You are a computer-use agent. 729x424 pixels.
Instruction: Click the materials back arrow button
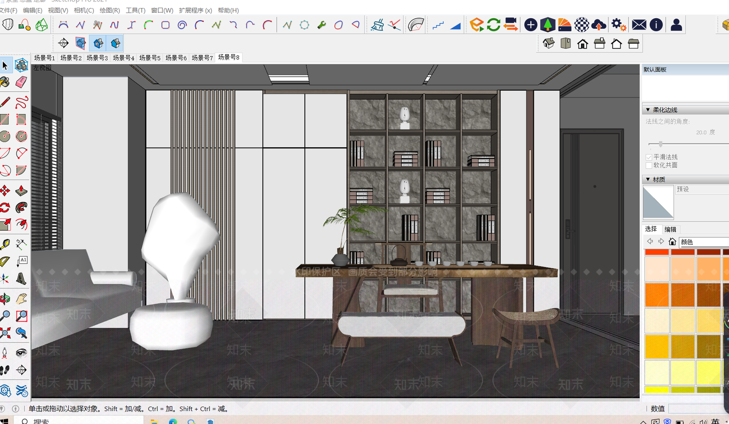[650, 242]
